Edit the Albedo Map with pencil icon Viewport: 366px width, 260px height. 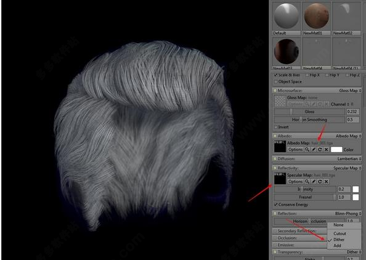[x=314, y=149]
